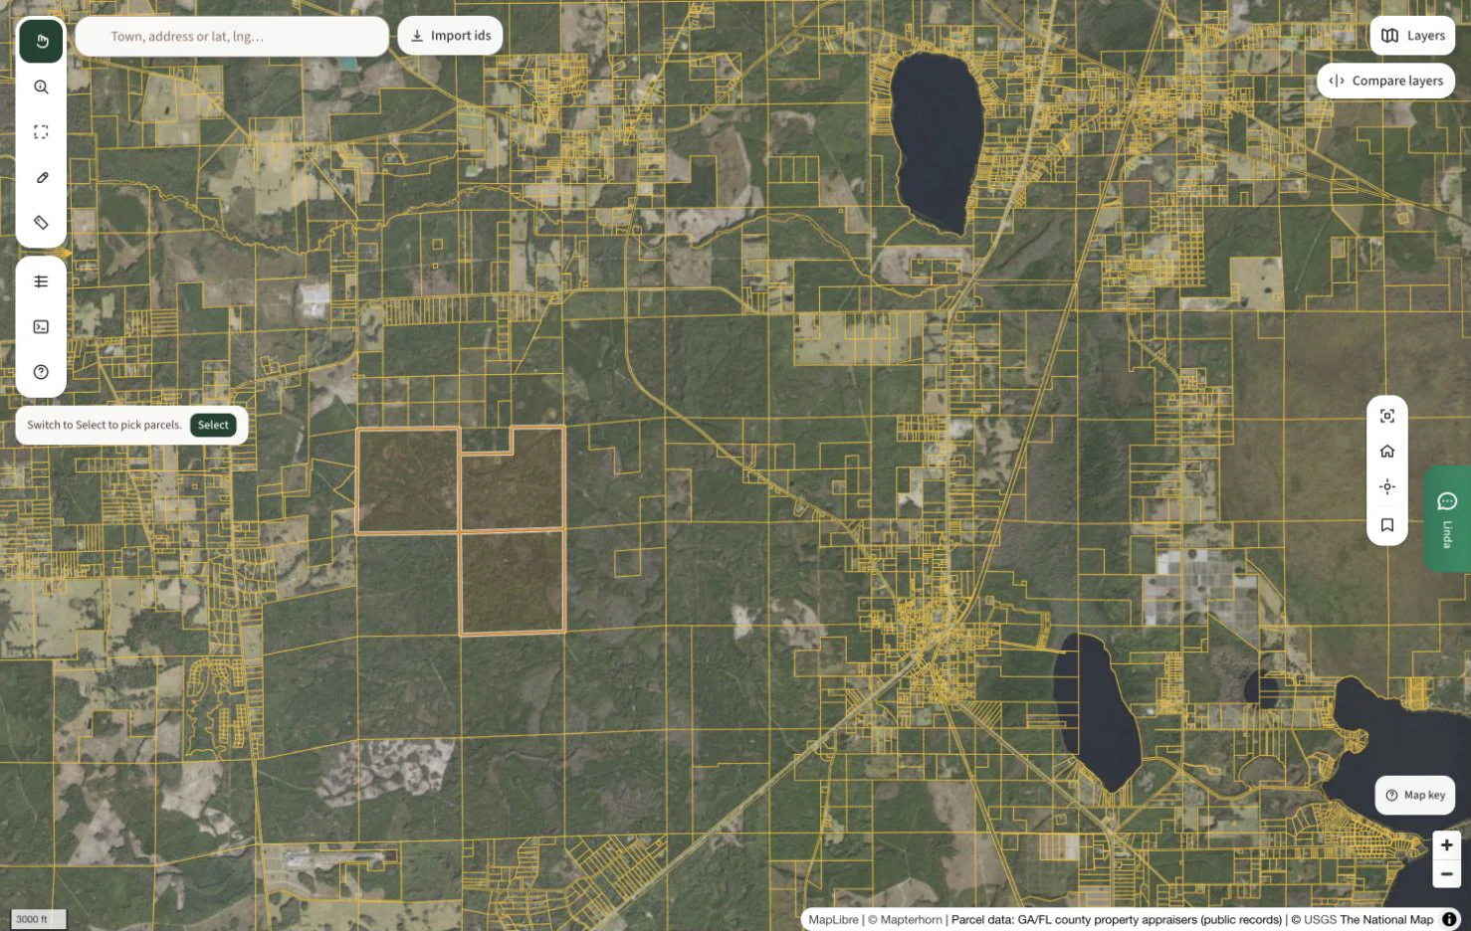Activate the dashed box selection tool
The image size is (1471, 931).
click(x=41, y=132)
